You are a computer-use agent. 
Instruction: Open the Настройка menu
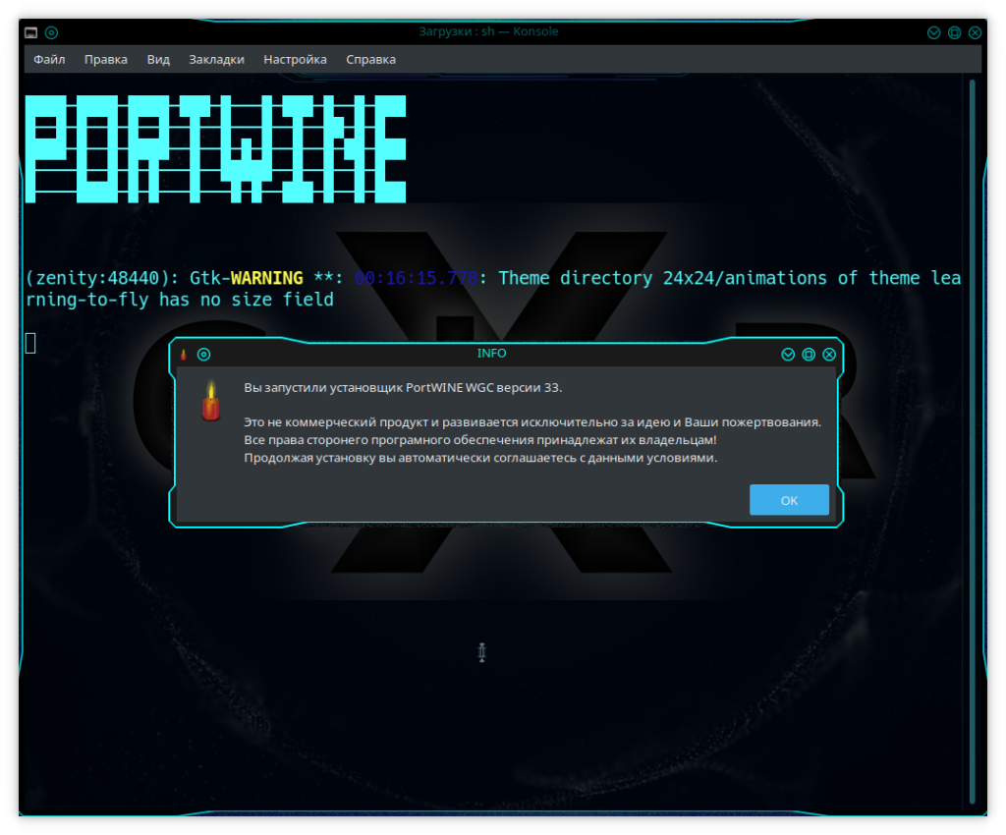(295, 60)
